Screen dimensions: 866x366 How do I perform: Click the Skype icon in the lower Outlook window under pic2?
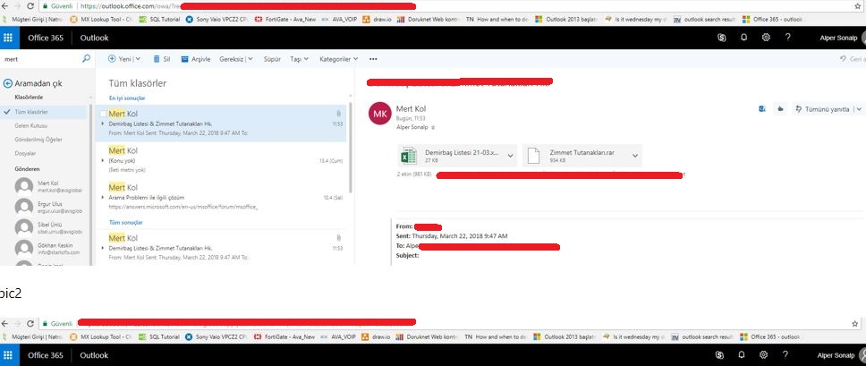click(x=719, y=355)
